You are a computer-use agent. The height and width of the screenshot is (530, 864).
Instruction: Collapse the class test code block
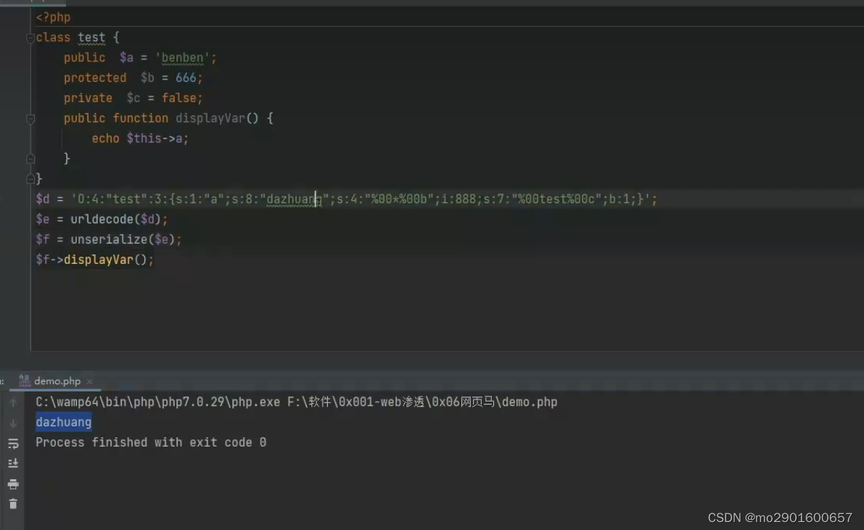(30, 38)
